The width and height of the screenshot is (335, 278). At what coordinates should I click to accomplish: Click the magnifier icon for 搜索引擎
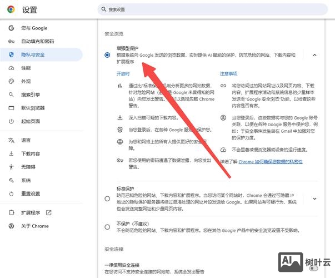pos(11,95)
